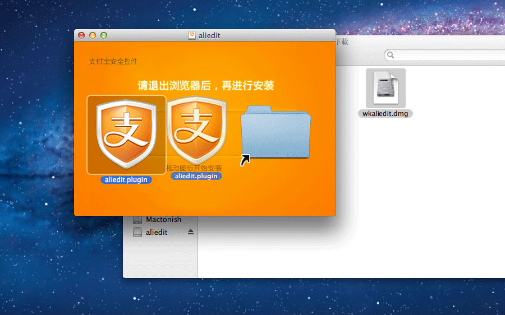Select Mactonish drive in Finder sidebar
The width and height of the screenshot is (505, 315).
(x=163, y=220)
